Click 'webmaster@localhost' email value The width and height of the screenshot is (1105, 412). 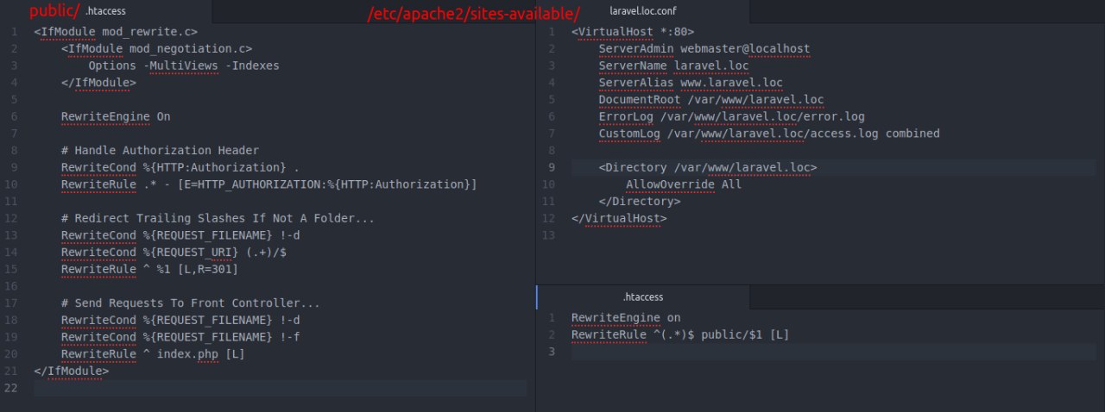(746, 49)
